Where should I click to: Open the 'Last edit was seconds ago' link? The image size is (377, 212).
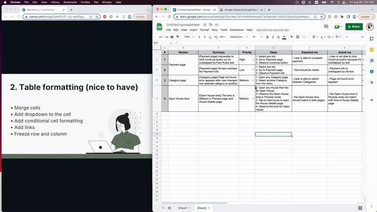(272, 30)
